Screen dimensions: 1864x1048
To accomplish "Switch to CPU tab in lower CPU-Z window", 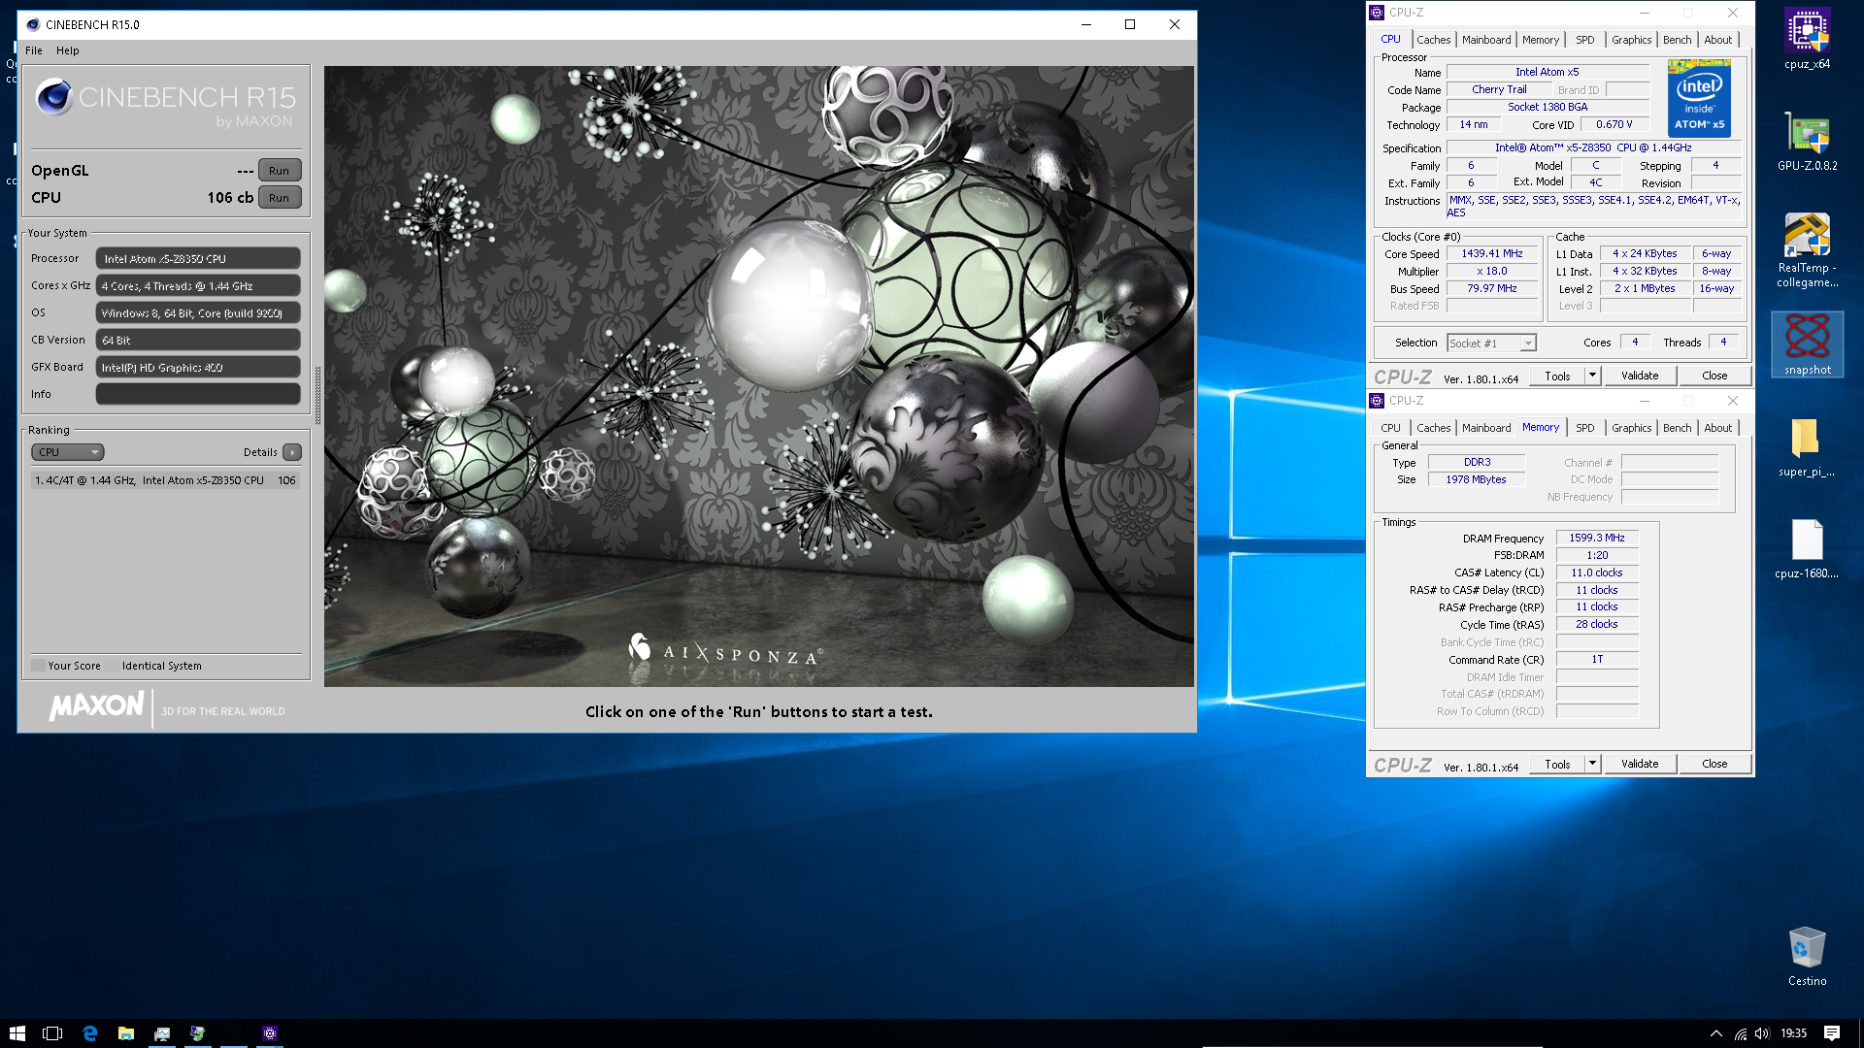I will [x=1390, y=428].
